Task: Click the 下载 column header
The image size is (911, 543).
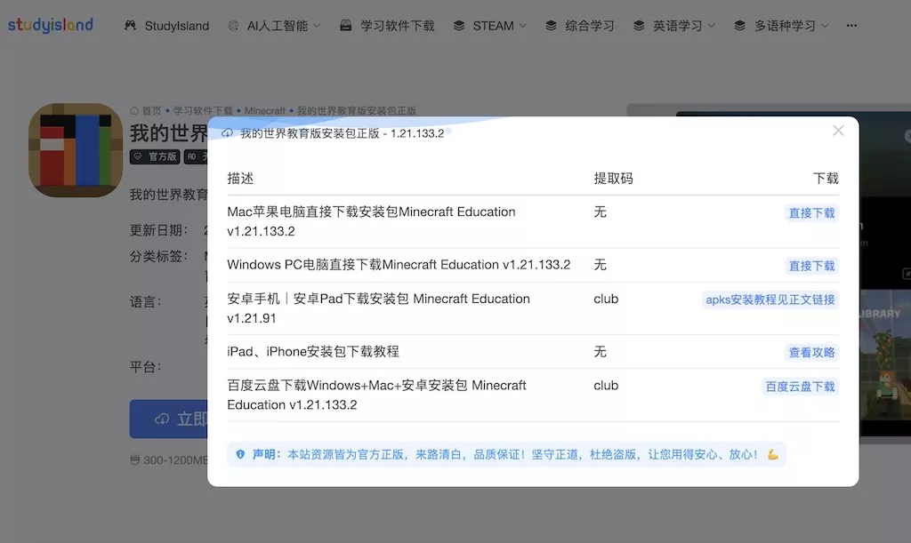Action: (826, 179)
